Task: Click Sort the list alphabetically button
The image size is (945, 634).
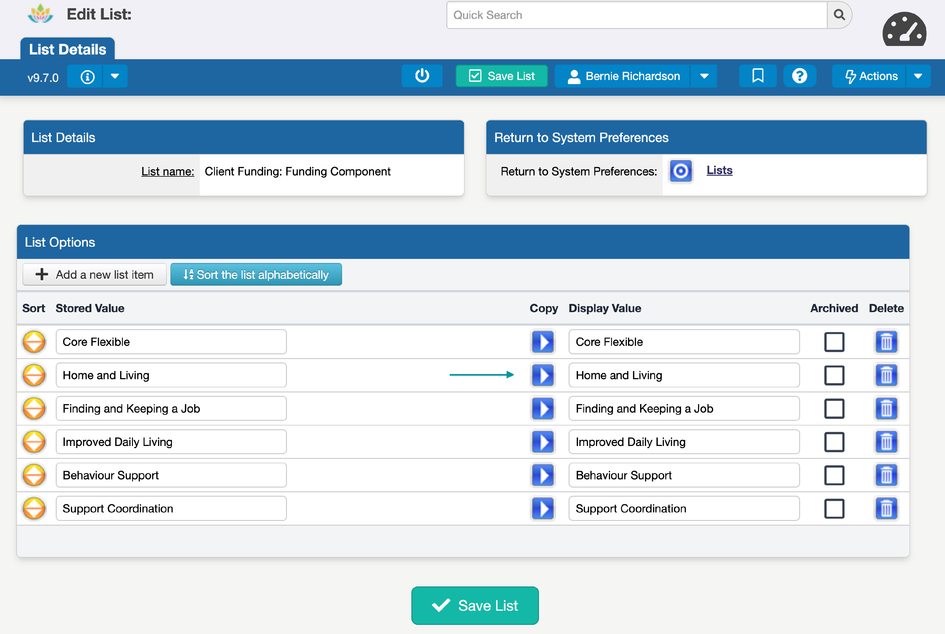Action: coord(256,275)
